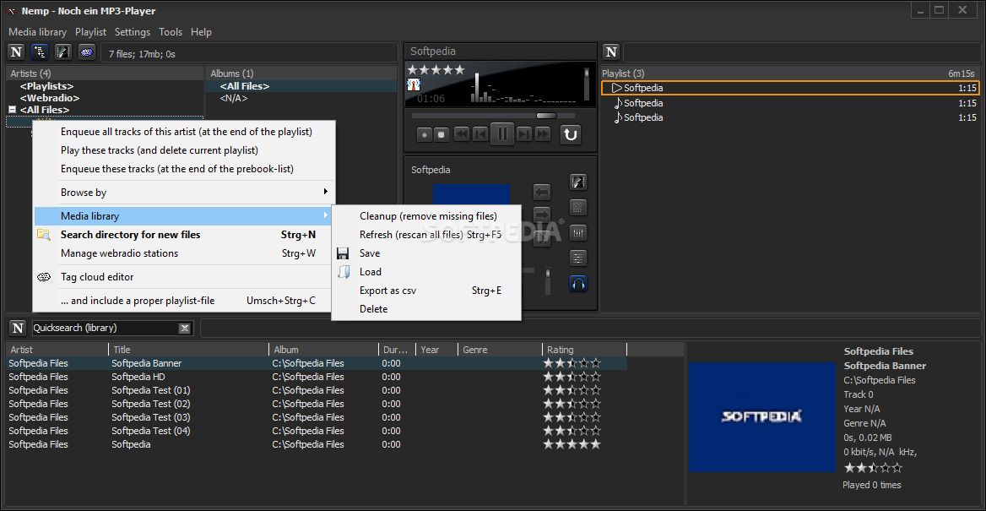
Task: Clear the Quicksearch field with X button
Action: pos(184,328)
